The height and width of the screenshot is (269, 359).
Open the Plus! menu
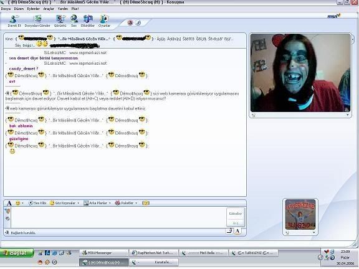point(75,9)
